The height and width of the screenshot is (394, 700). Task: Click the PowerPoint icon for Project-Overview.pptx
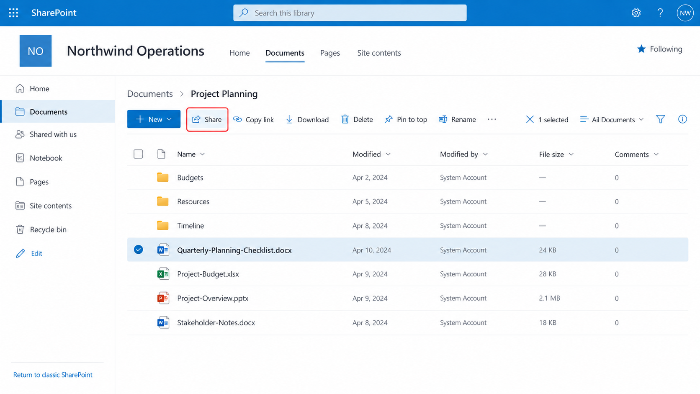163,298
